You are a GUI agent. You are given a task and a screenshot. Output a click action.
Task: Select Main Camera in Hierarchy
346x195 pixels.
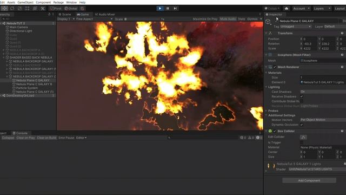click(x=18, y=27)
